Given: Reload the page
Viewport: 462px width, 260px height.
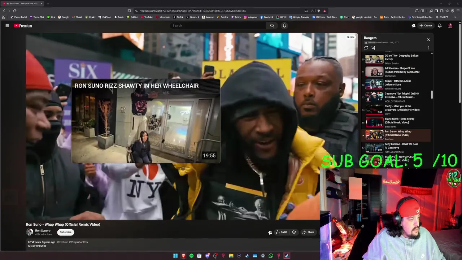Looking at the screenshot, I should coord(14,11).
